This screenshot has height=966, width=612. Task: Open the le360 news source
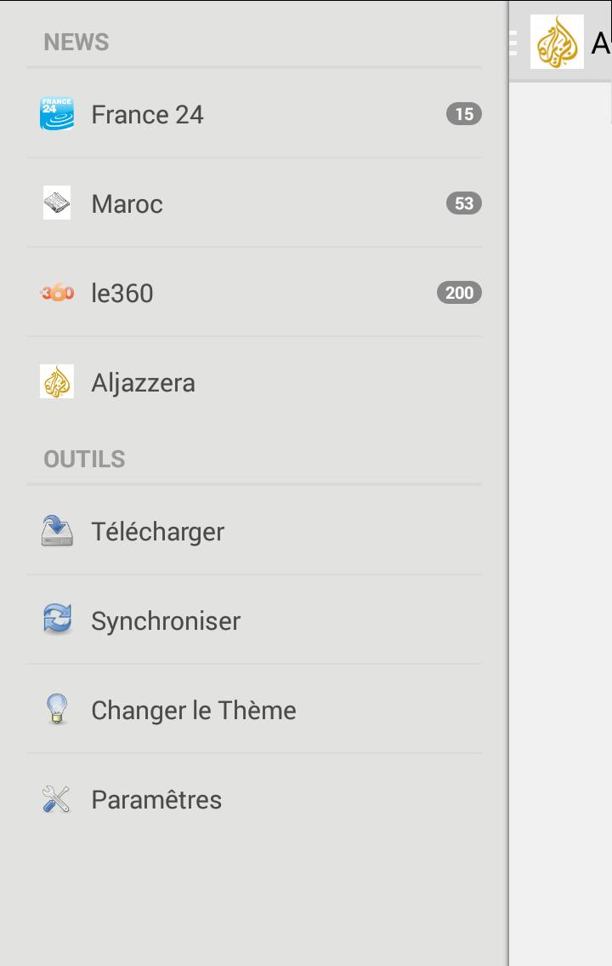[122, 294]
